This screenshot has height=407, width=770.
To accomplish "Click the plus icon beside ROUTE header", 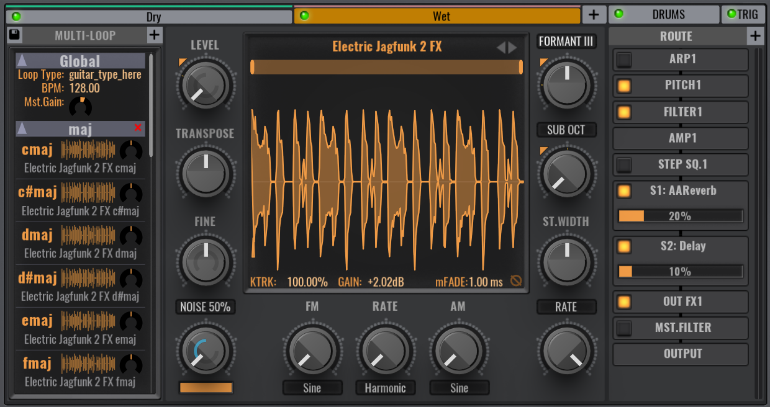I will [755, 37].
